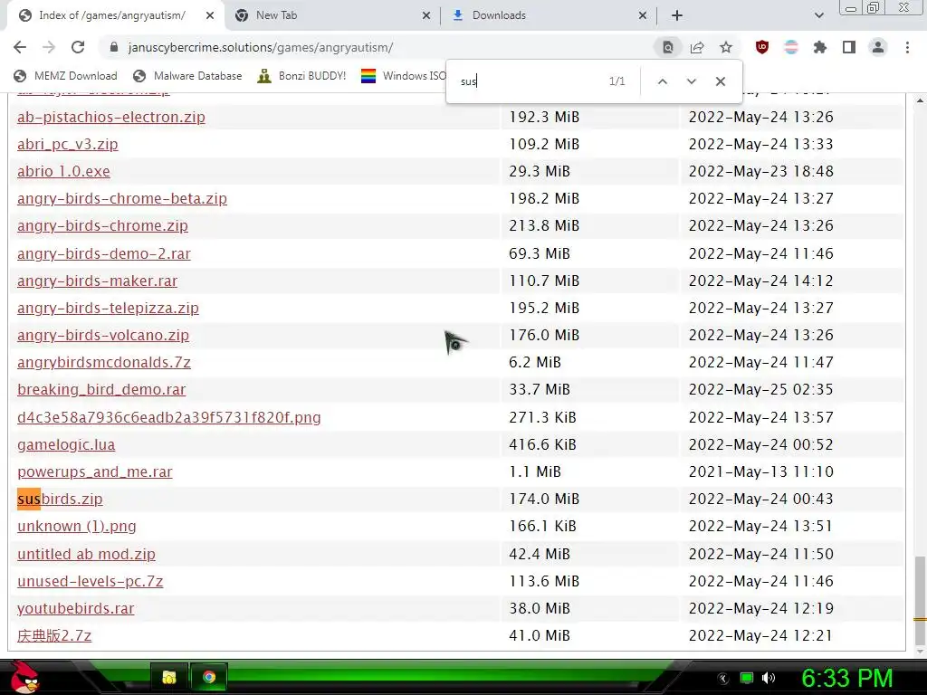This screenshot has width=927, height=695.
Task: Download abri_pc_v3.zip
Action: pyautogui.click(x=67, y=144)
